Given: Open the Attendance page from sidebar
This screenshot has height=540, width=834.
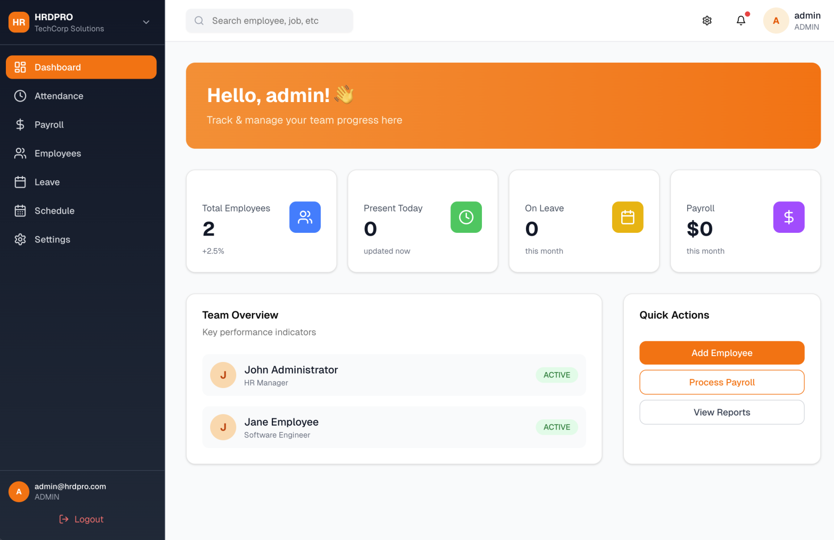Looking at the screenshot, I should tap(59, 96).
